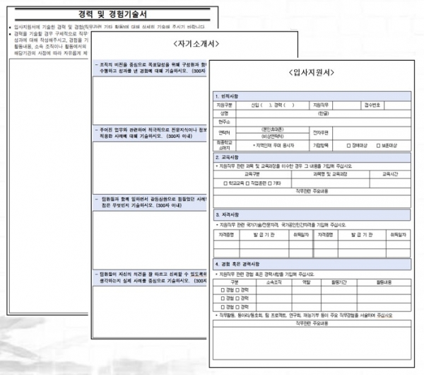Click the 성명 (한글) name field
This screenshot has width=424, height=375.
(x=323, y=113)
